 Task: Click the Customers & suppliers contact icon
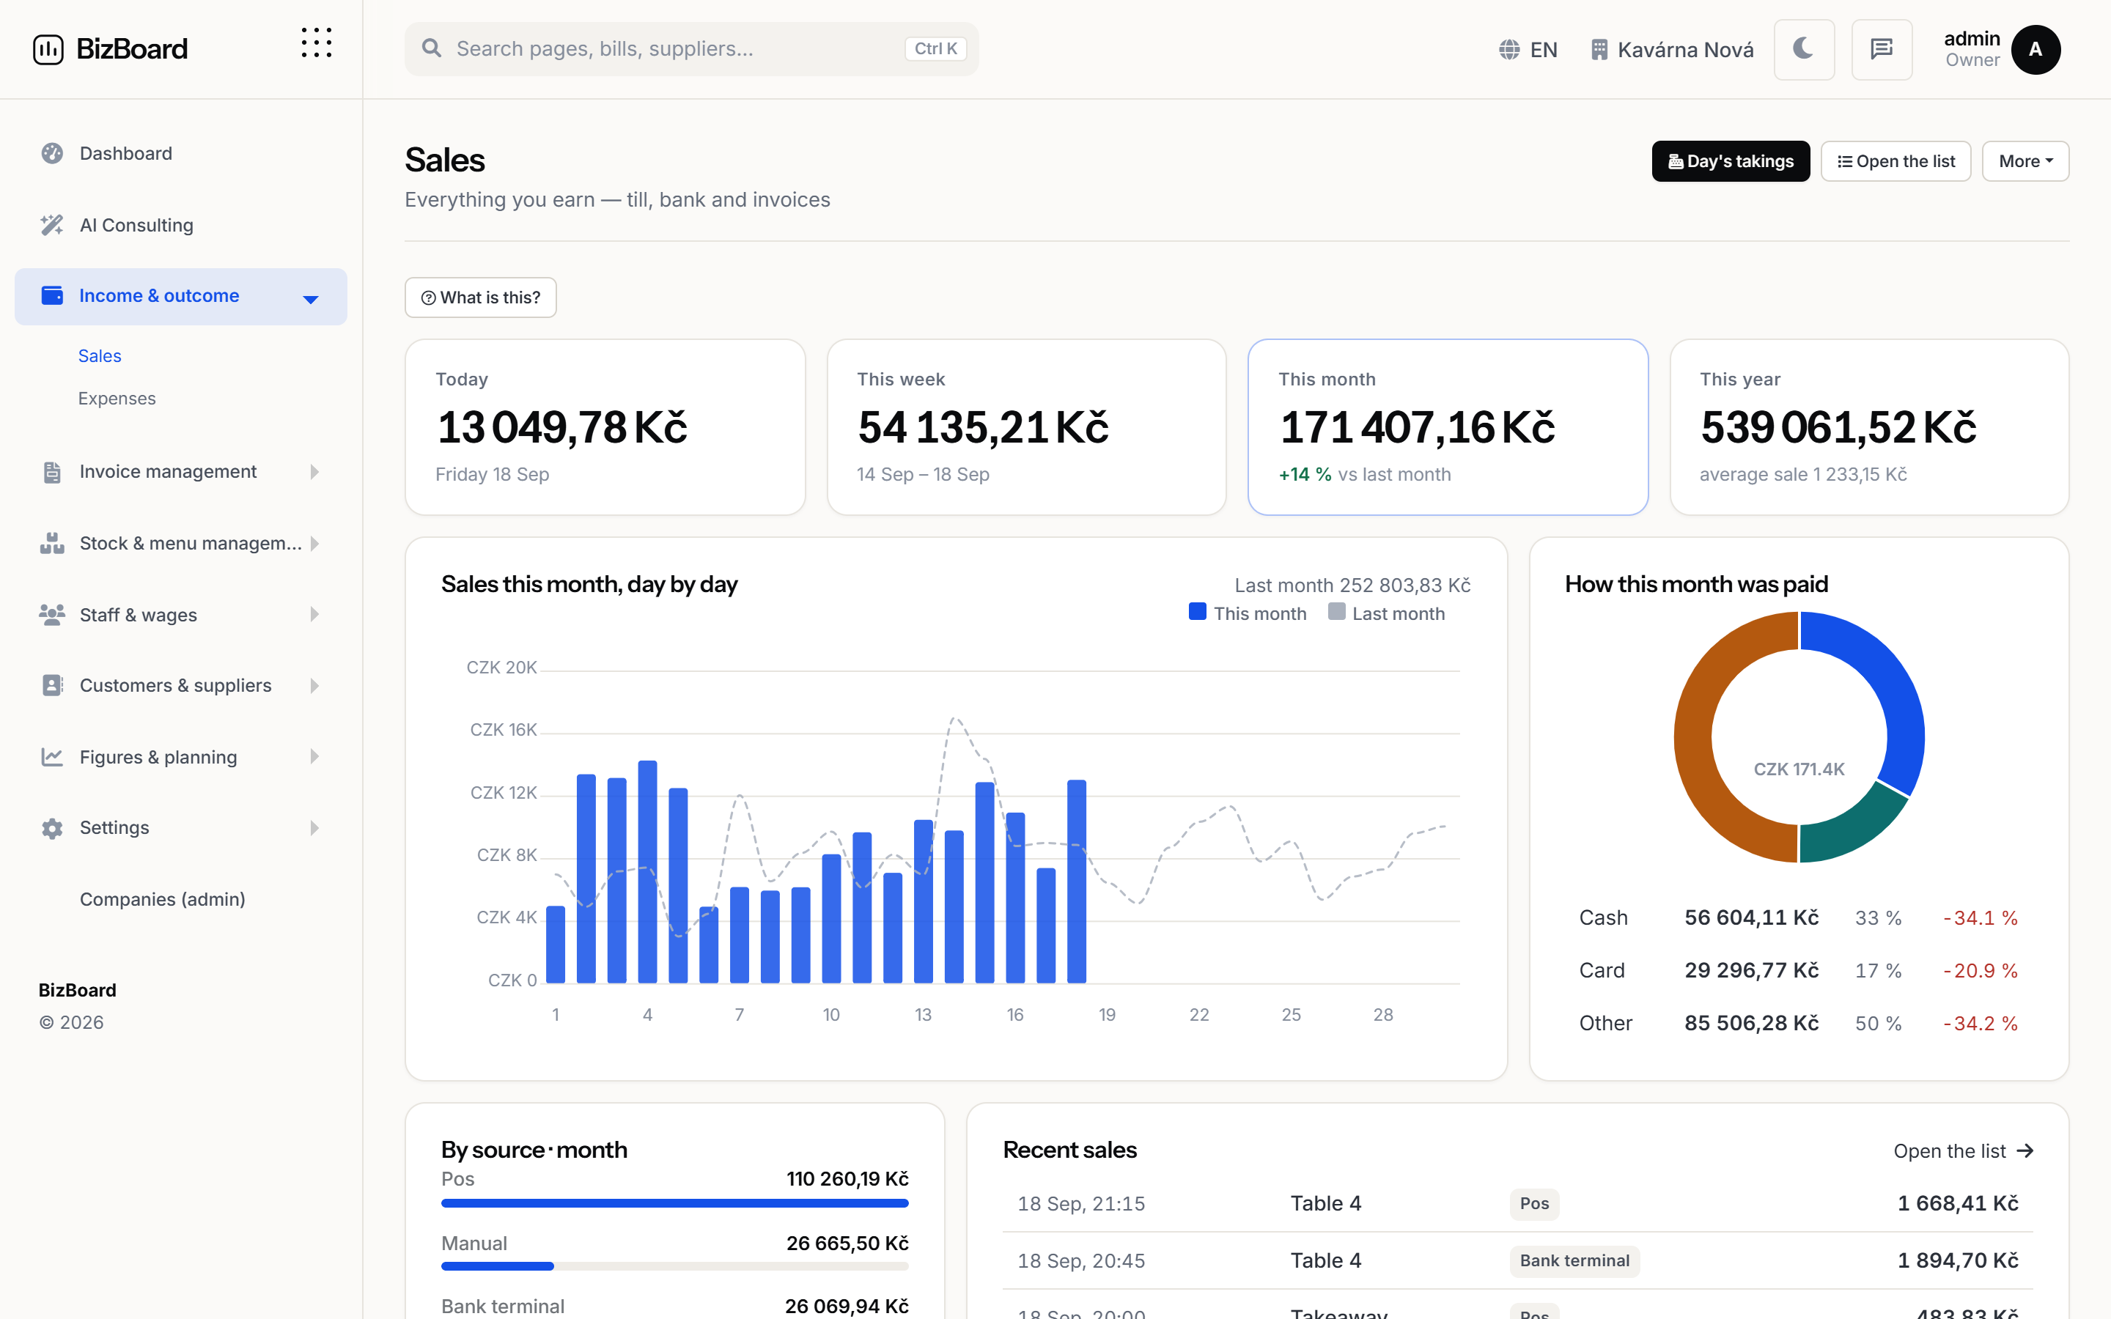point(52,686)
